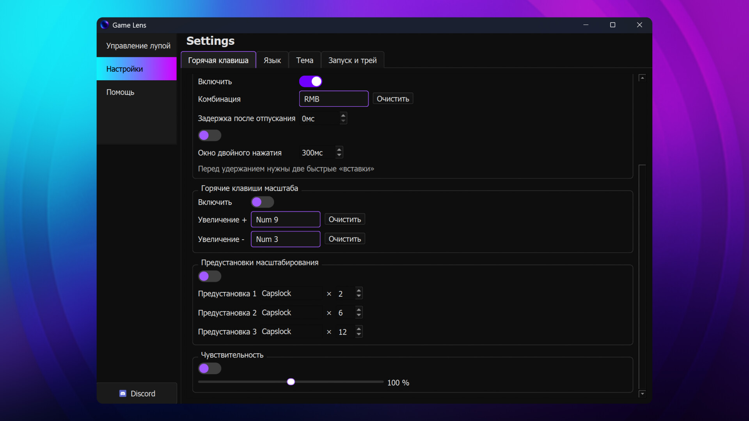Image resolution: width=749 pixels, height=421 pixels.
Task: Switch to the Язык tab
Action: 272,60
